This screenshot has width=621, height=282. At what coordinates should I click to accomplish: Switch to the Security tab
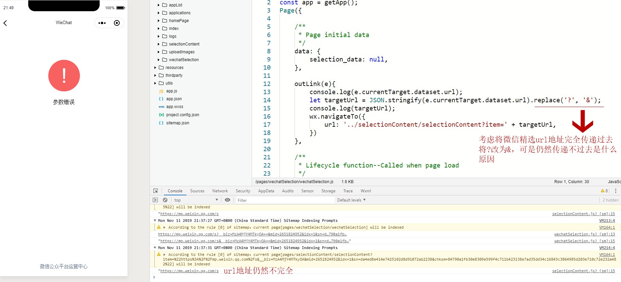coord(243,191)
